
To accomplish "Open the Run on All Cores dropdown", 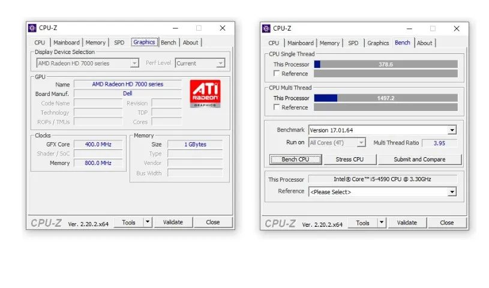I will (x=361, y=143).
